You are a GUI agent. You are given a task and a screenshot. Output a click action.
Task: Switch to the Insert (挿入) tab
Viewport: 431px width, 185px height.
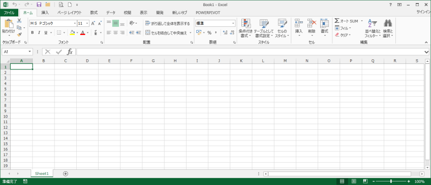coord(45,13)
